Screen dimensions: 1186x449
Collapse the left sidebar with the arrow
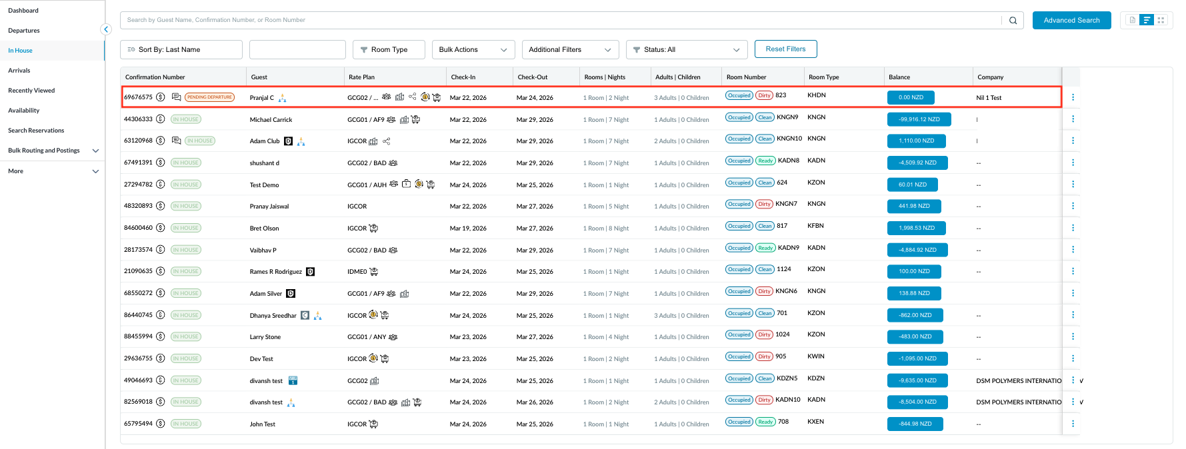105,29
